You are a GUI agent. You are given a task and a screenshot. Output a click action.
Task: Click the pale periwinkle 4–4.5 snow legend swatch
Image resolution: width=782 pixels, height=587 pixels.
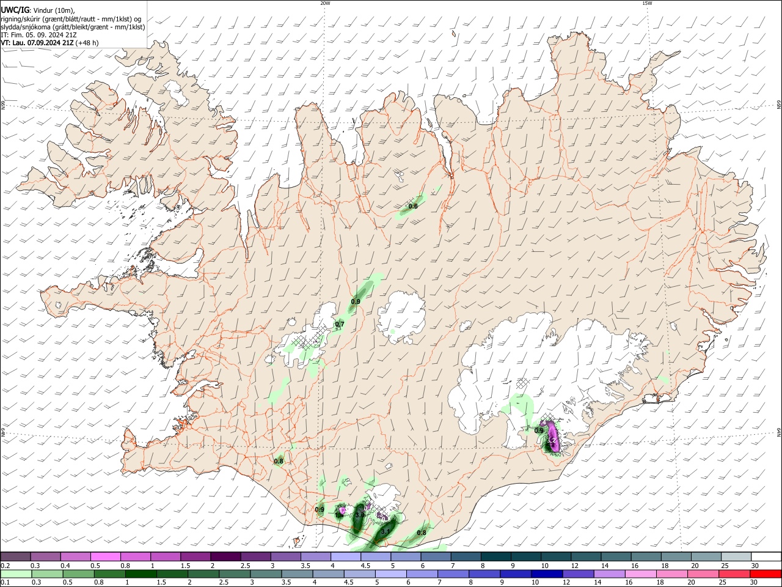(345, 556)
